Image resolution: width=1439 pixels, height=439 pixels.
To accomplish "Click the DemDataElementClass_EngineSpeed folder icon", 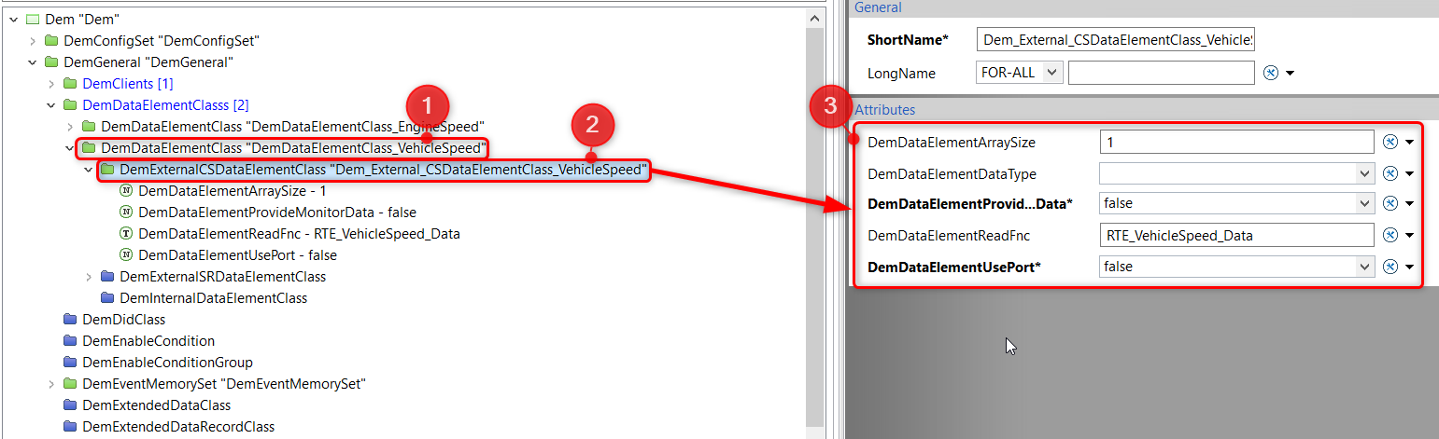I will 89,126.
